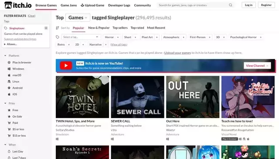The width and height of the screenshot is (279, 159).
Task: Open SolitaryStudios creator link
Action: tap(65, 130)
